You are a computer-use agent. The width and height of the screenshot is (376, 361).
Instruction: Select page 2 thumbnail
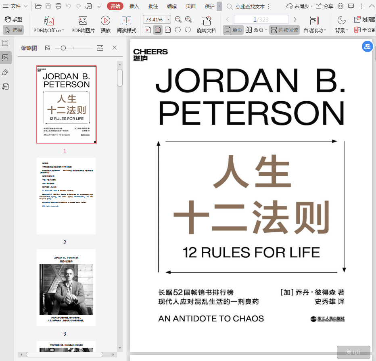pos(66,196)
